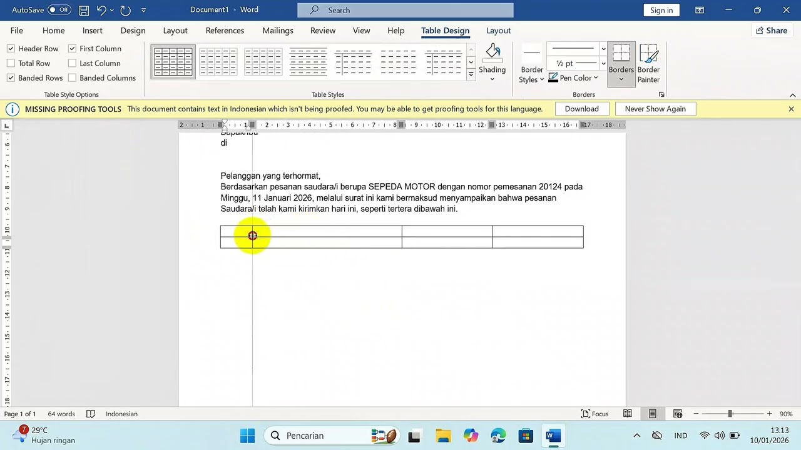This screenshot has height=450, width=801.
Task: Open the View tab
Action: click(x=361, y=31)
